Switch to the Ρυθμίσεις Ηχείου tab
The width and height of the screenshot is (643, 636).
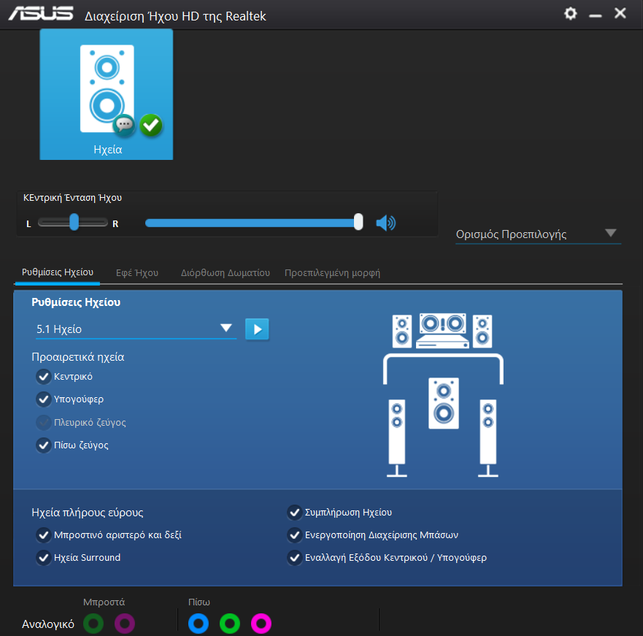(58, 272)
